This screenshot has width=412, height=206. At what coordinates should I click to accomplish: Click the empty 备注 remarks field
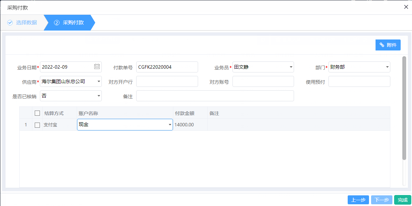tap(215, 96)
